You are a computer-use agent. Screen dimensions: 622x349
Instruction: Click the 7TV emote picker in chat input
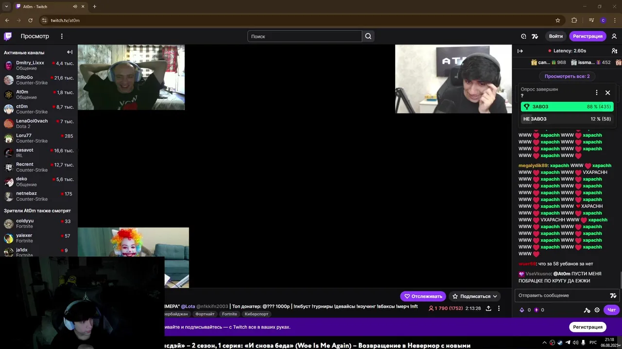point(613,296)
